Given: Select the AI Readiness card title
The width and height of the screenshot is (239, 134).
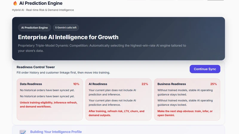Looking at the screenshot, I should click(x=98, y=84).
